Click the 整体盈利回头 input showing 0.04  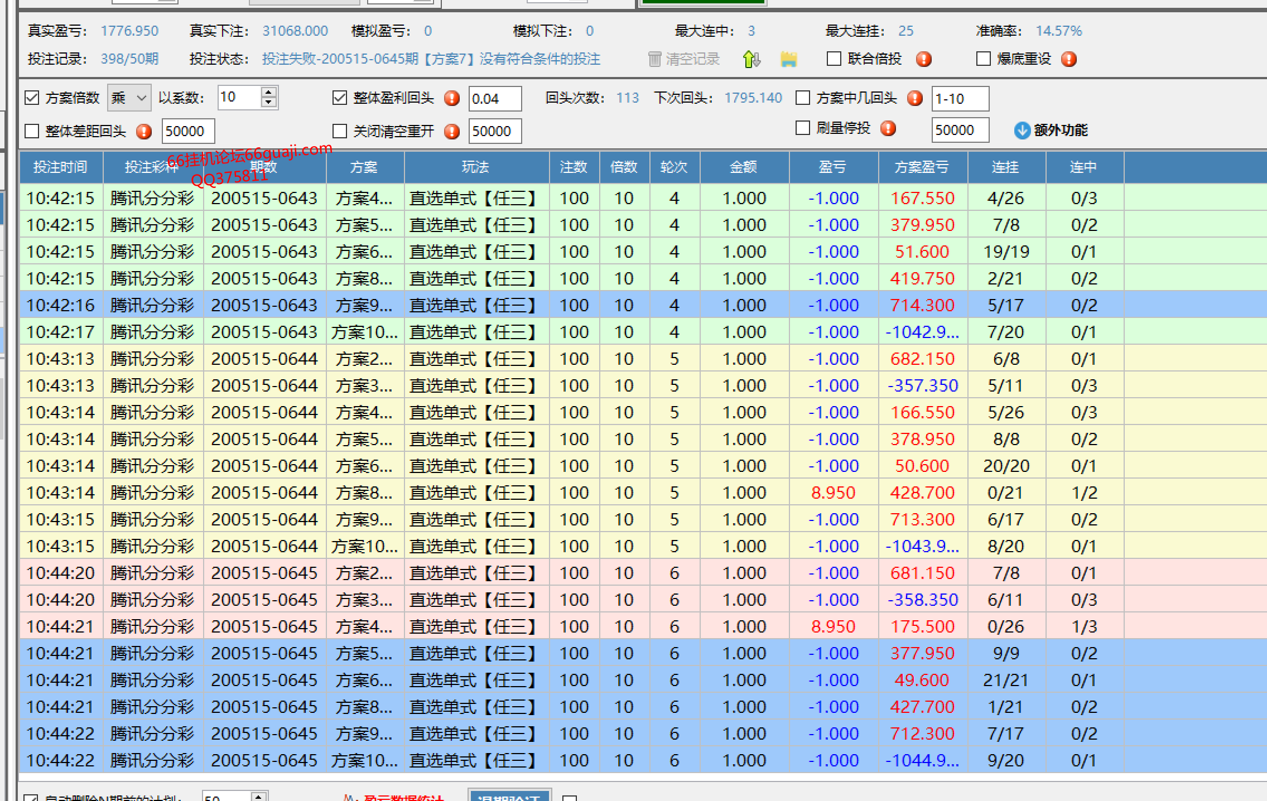coord(495,99)
